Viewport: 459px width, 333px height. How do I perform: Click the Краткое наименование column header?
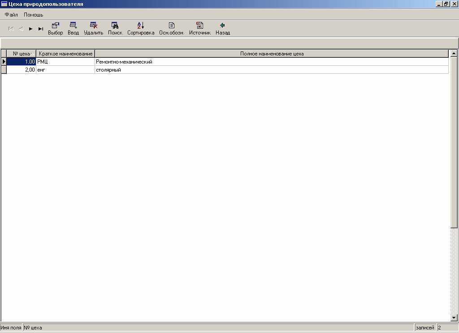tap(65, 54)
